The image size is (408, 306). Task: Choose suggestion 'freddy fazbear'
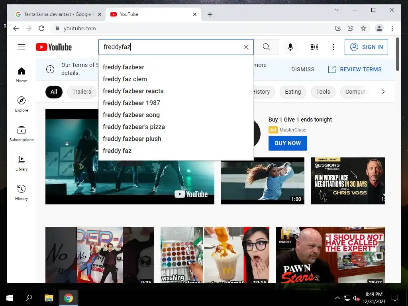click(176, 67)
